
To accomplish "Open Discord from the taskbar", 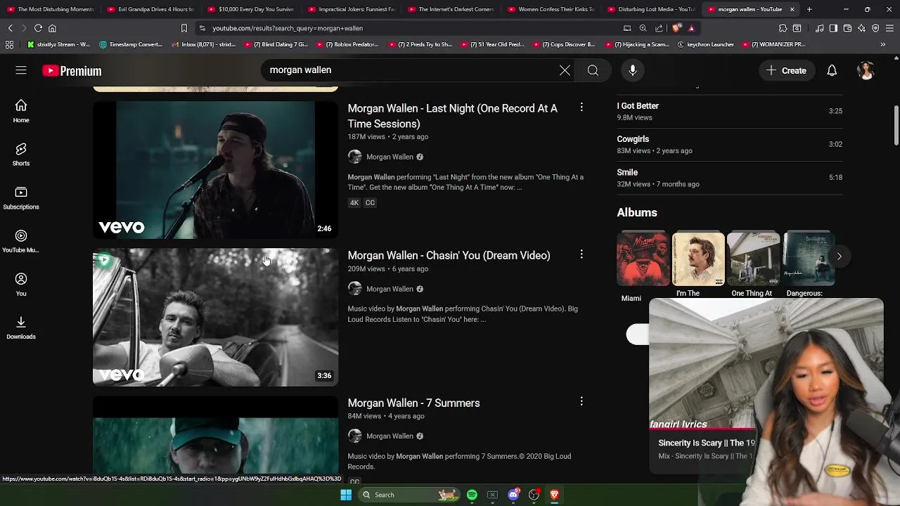I will pos(513,495).
